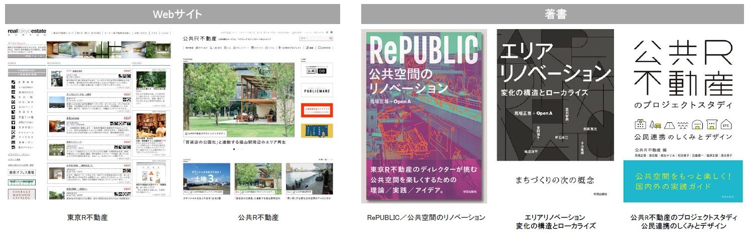The width and height of the screenshot is (750, 238).
Task: Open the 「百貨店の公園化」 feature headline
Action: pyautogui.click(x=235, y=143)
